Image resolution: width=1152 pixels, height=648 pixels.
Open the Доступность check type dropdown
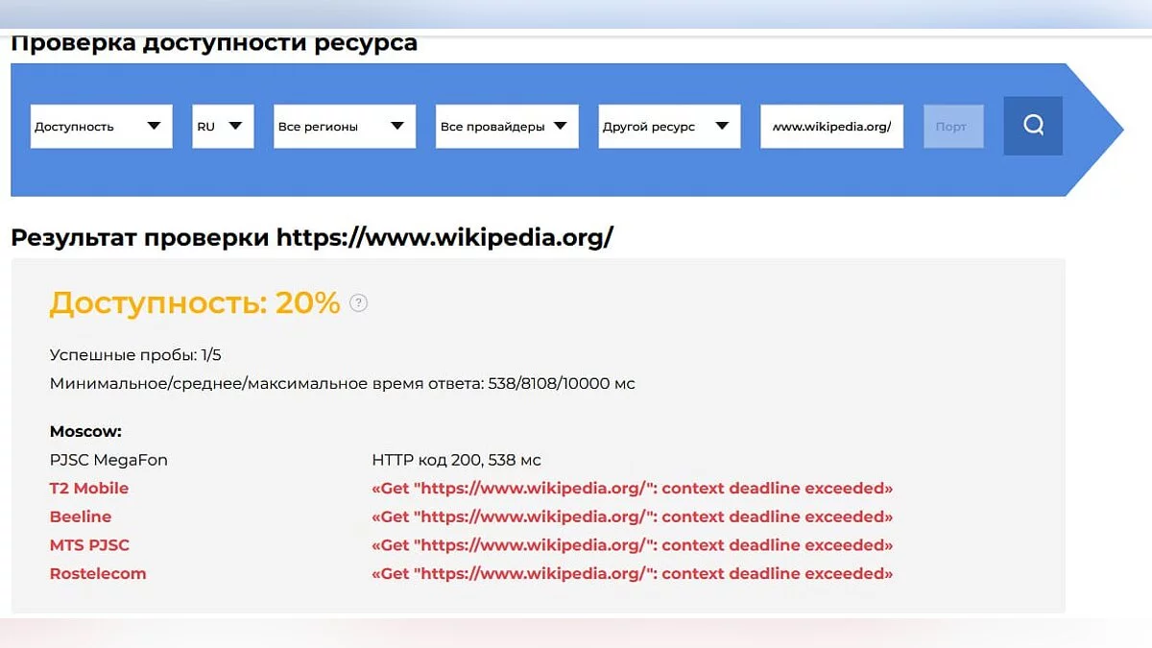pyautogui.click(x=101, y=127)
